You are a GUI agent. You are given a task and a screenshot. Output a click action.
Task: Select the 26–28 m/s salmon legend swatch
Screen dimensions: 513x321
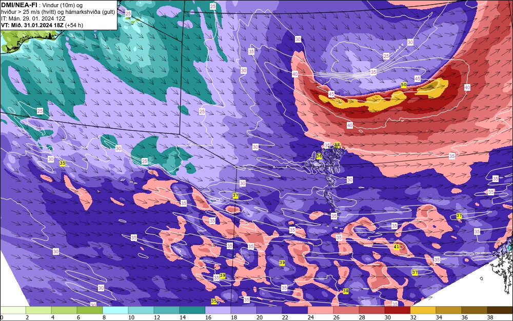[x=346, y=310]
